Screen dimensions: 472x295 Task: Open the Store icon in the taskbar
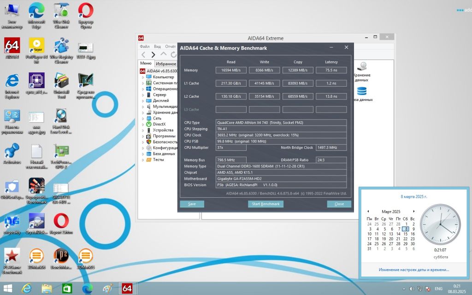67,289
